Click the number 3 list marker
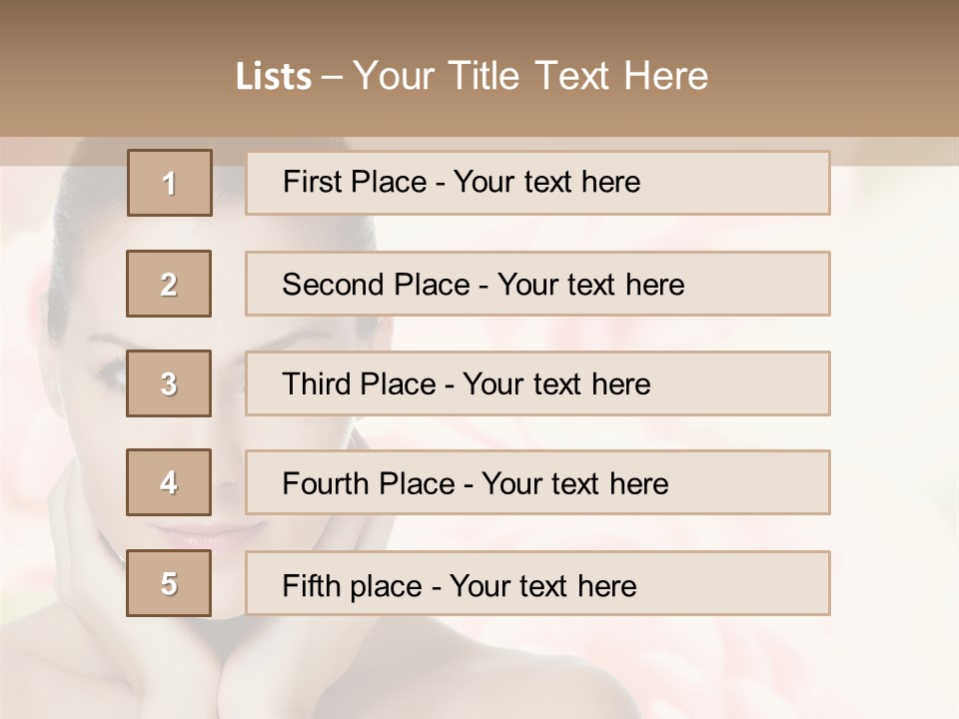 pyautogui.click(x=169, y=383)
